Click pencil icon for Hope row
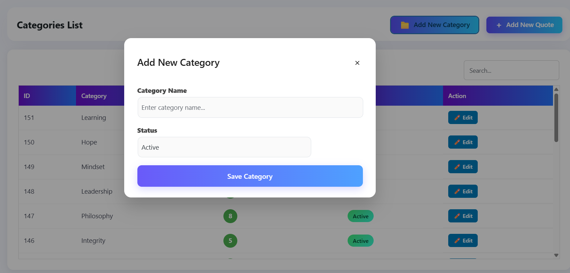Screen dimensions: 570x273 point(457,142)
